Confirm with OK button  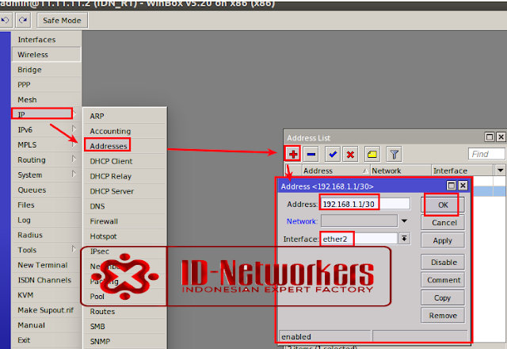[443, 205]
